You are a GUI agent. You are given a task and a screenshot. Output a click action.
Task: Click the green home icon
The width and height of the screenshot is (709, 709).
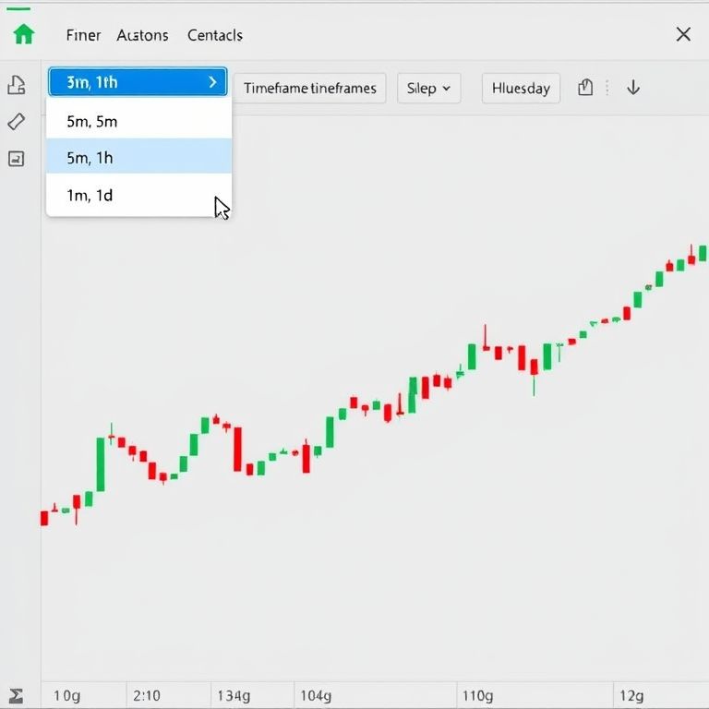pos(24,35)
